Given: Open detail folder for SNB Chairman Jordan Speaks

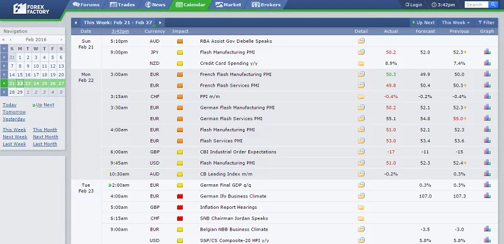Looking at the screenshot, I should click(x=361, y=218).
